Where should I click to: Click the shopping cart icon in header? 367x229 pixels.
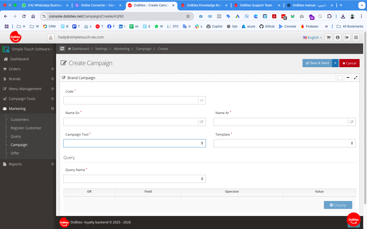click(x=329, y=37)
